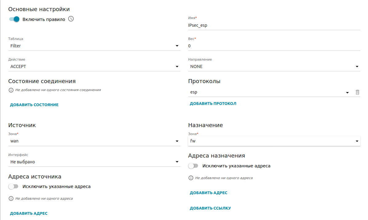Open the protocol dropdown showing esp

coord(269,92)
